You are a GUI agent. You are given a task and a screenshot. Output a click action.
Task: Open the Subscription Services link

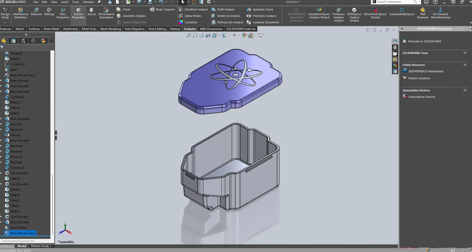[419, 97]
